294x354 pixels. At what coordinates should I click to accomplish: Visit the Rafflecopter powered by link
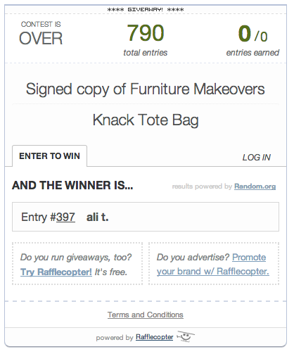tap(155, 337)
